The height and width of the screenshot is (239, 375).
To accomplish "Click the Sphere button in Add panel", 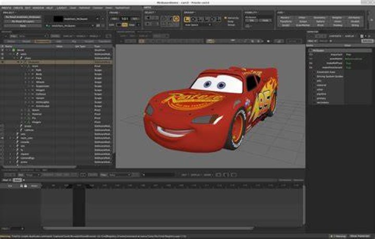I will coord(320,21).
